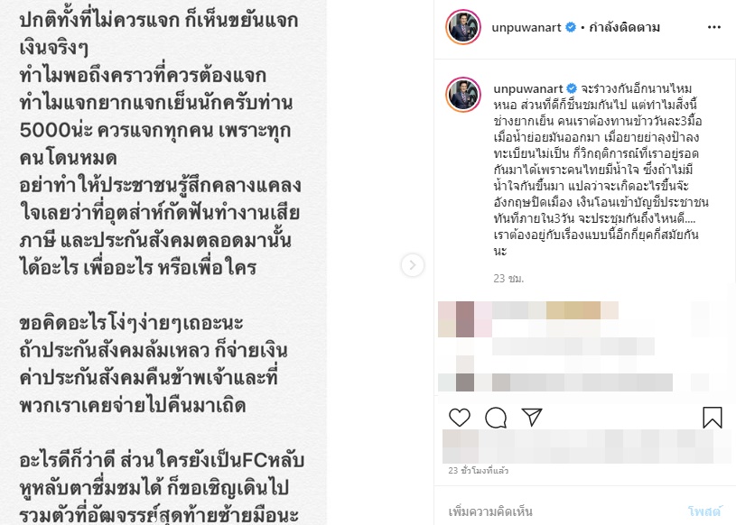This screenshot has height=525, width=736.
Task: Like the post with the heart icon
Action: 460,417
